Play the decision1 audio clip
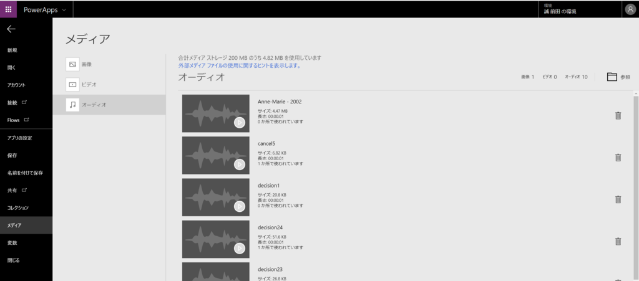 (x=240, y=207)
